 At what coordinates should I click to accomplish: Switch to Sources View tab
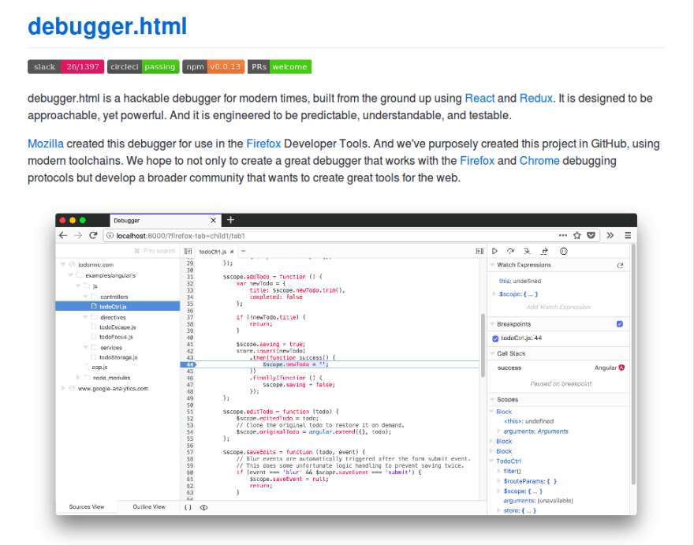[x=87, y=507]
